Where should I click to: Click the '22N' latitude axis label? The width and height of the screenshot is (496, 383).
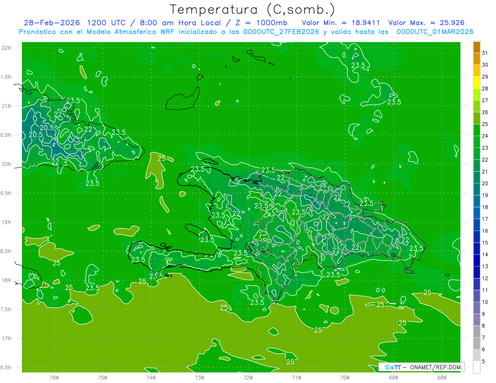(x=6, y=48)
